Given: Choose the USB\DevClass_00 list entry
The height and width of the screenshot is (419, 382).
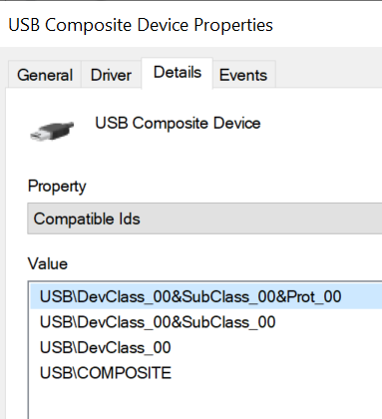Looking at the screenshot, I should 106,347.
